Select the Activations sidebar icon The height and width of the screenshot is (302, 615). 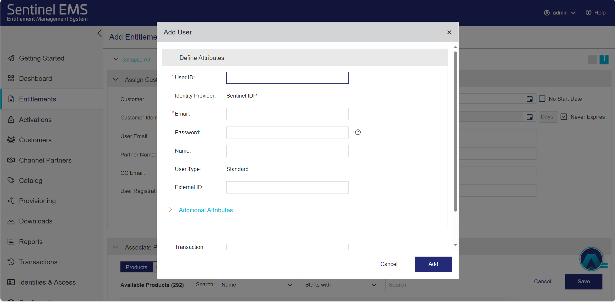(11, 119)
